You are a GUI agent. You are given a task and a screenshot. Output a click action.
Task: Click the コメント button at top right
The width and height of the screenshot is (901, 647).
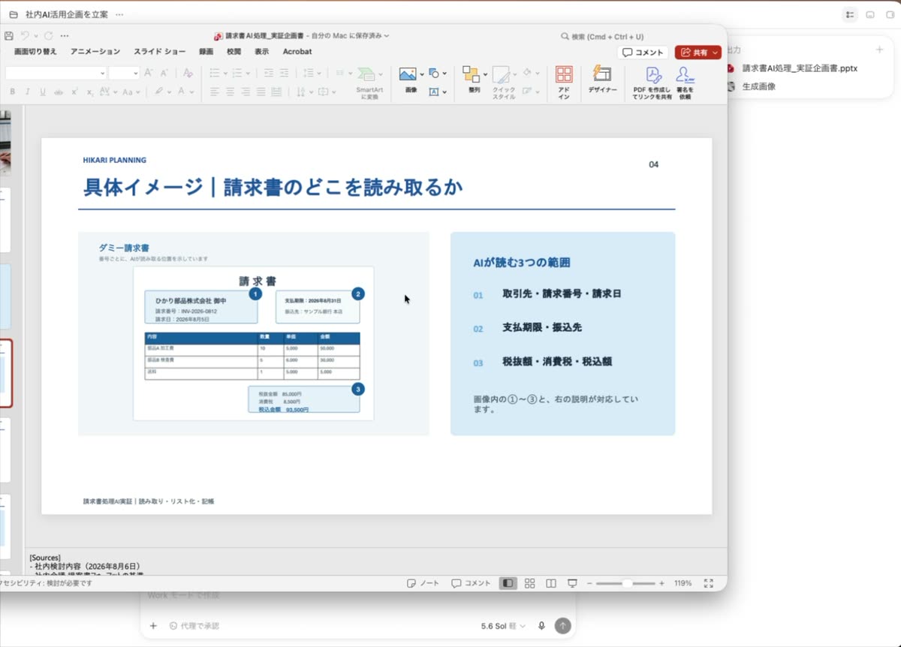tap(643, 53)
